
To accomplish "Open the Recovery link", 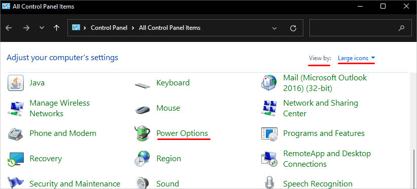I will pos(46,159).
